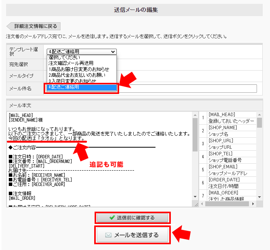This screenshot has height=250, width=270.
Task: Click variable list scroll-up arrow
Action: click(x=260, y=115)
